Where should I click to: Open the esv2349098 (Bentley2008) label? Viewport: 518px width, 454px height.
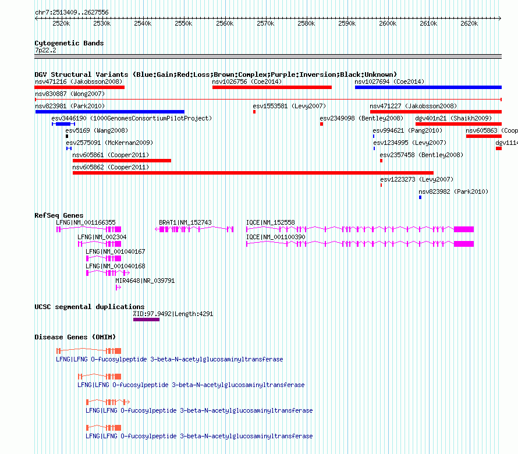click(x=361, y=118)
